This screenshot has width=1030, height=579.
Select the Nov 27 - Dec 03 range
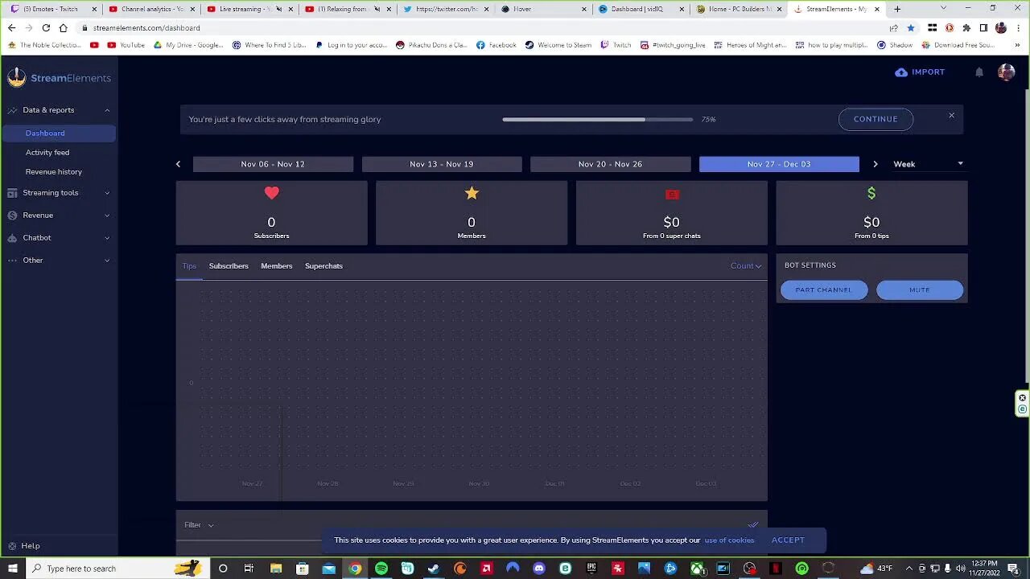(x=779, y=164)
